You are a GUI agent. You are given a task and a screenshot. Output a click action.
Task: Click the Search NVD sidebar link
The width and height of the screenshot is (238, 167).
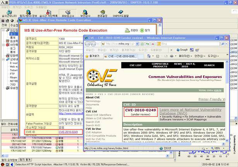(93, 125)
